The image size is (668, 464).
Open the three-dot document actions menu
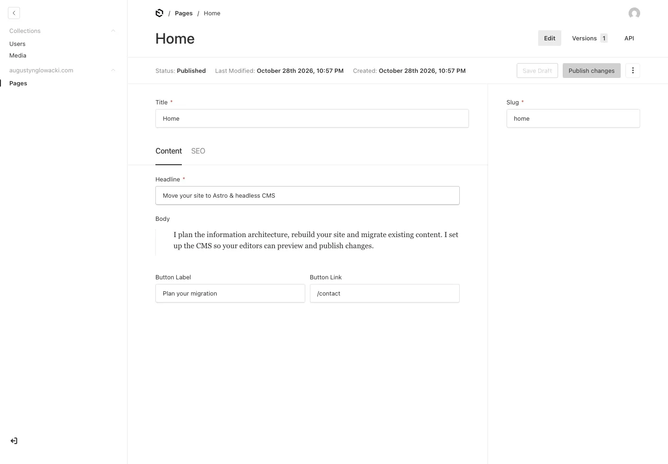(x=633, y=71)
